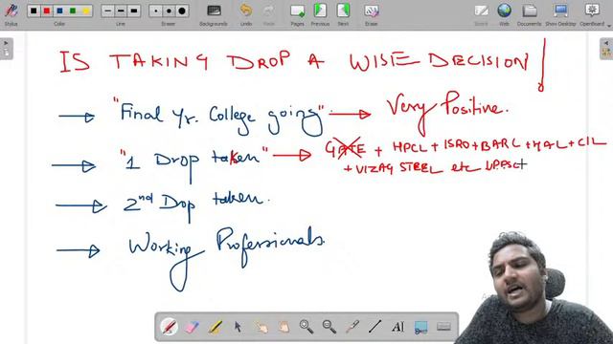This screenshot has height=344, width=613.
Task: Select the blue pen color
Action: tap(59, 11)
